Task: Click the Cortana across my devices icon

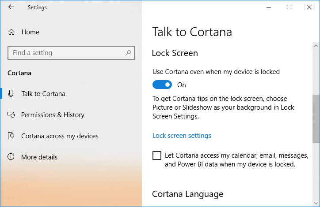Action: (x=11, y=136)
